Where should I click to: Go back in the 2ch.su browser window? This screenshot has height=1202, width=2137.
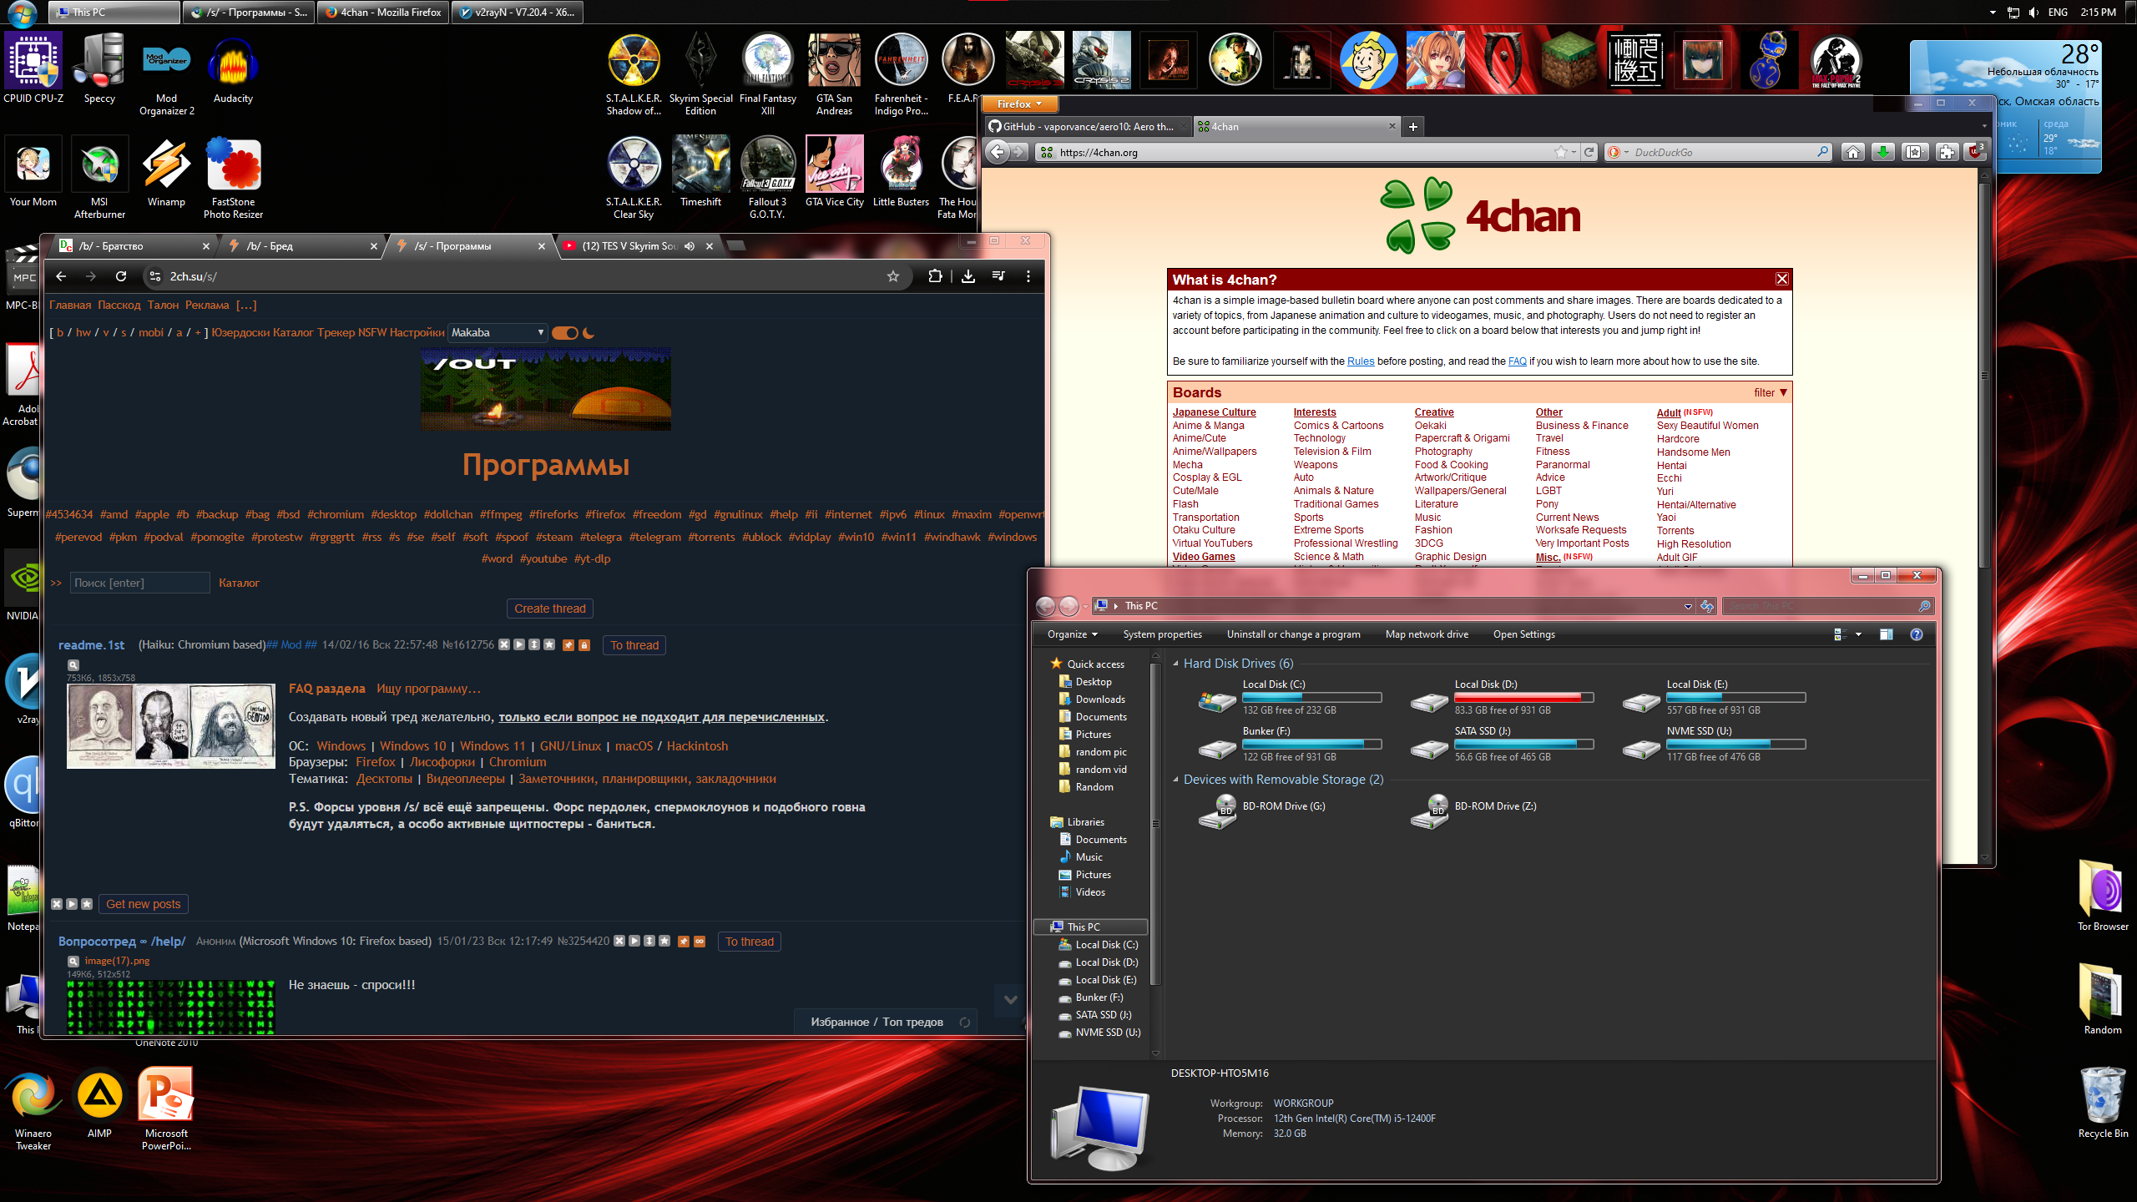[61, 276]
